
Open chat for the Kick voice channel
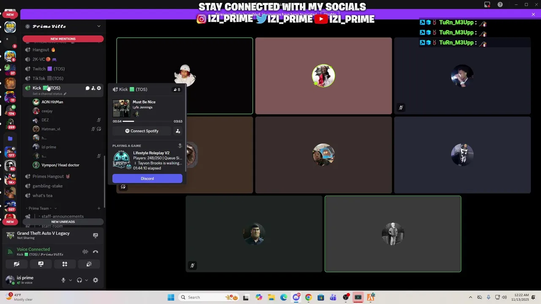pos(87,88)
